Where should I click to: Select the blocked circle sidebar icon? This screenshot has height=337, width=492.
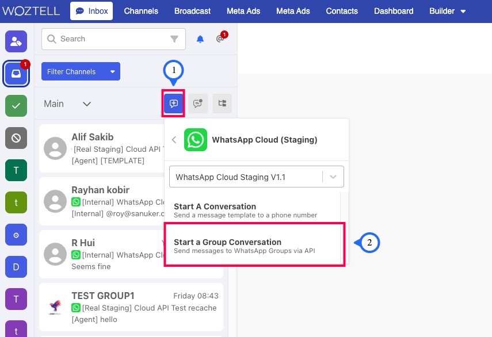[x=16, y=138]
